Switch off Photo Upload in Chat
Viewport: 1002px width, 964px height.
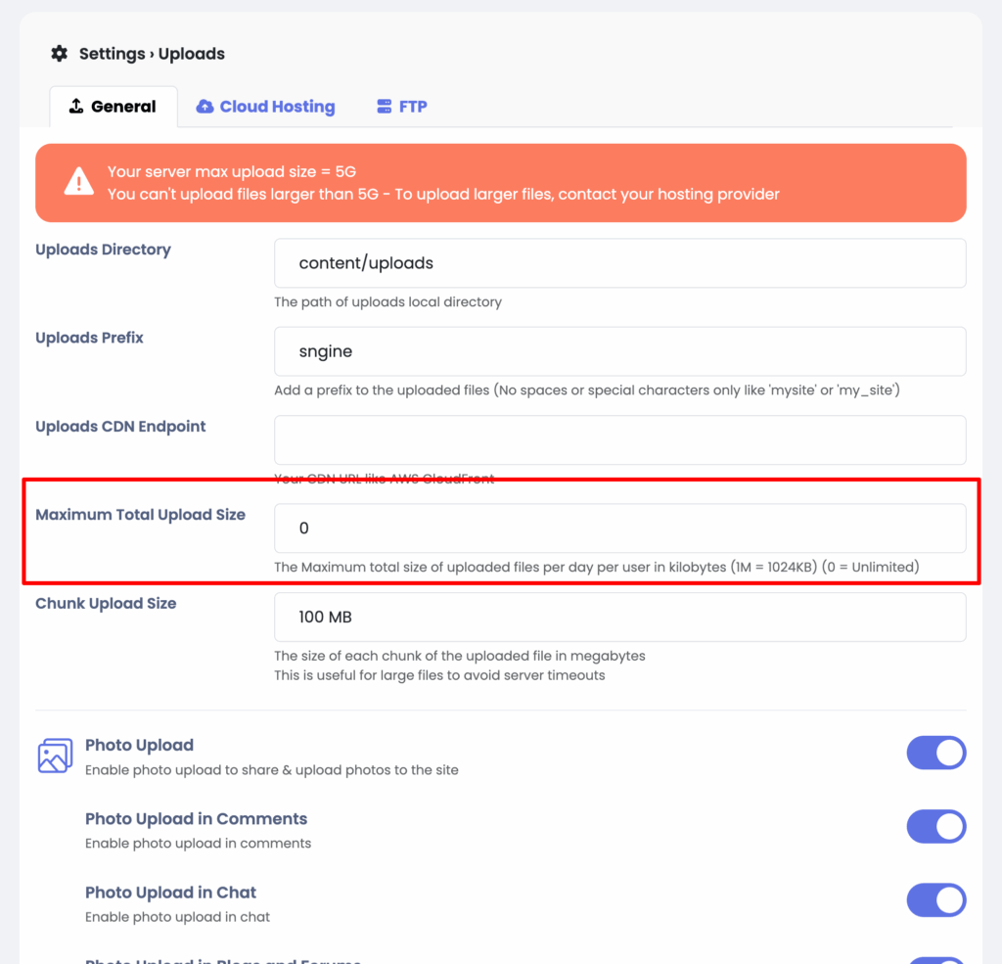[x=935, y=899]
